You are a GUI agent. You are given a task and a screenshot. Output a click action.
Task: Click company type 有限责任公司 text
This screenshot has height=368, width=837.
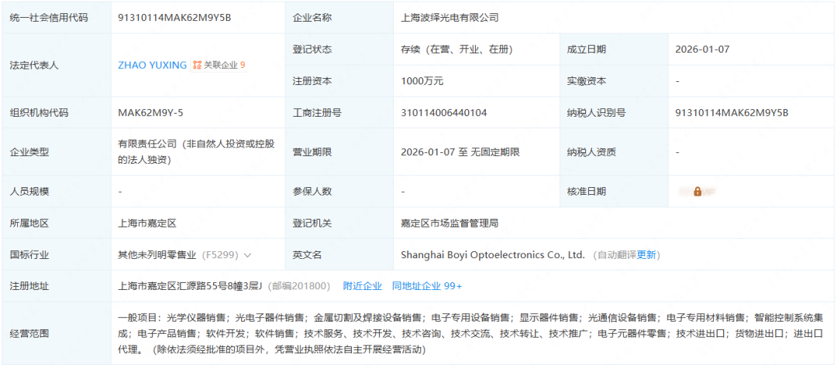pyautogui.click(x=197, y=152)
